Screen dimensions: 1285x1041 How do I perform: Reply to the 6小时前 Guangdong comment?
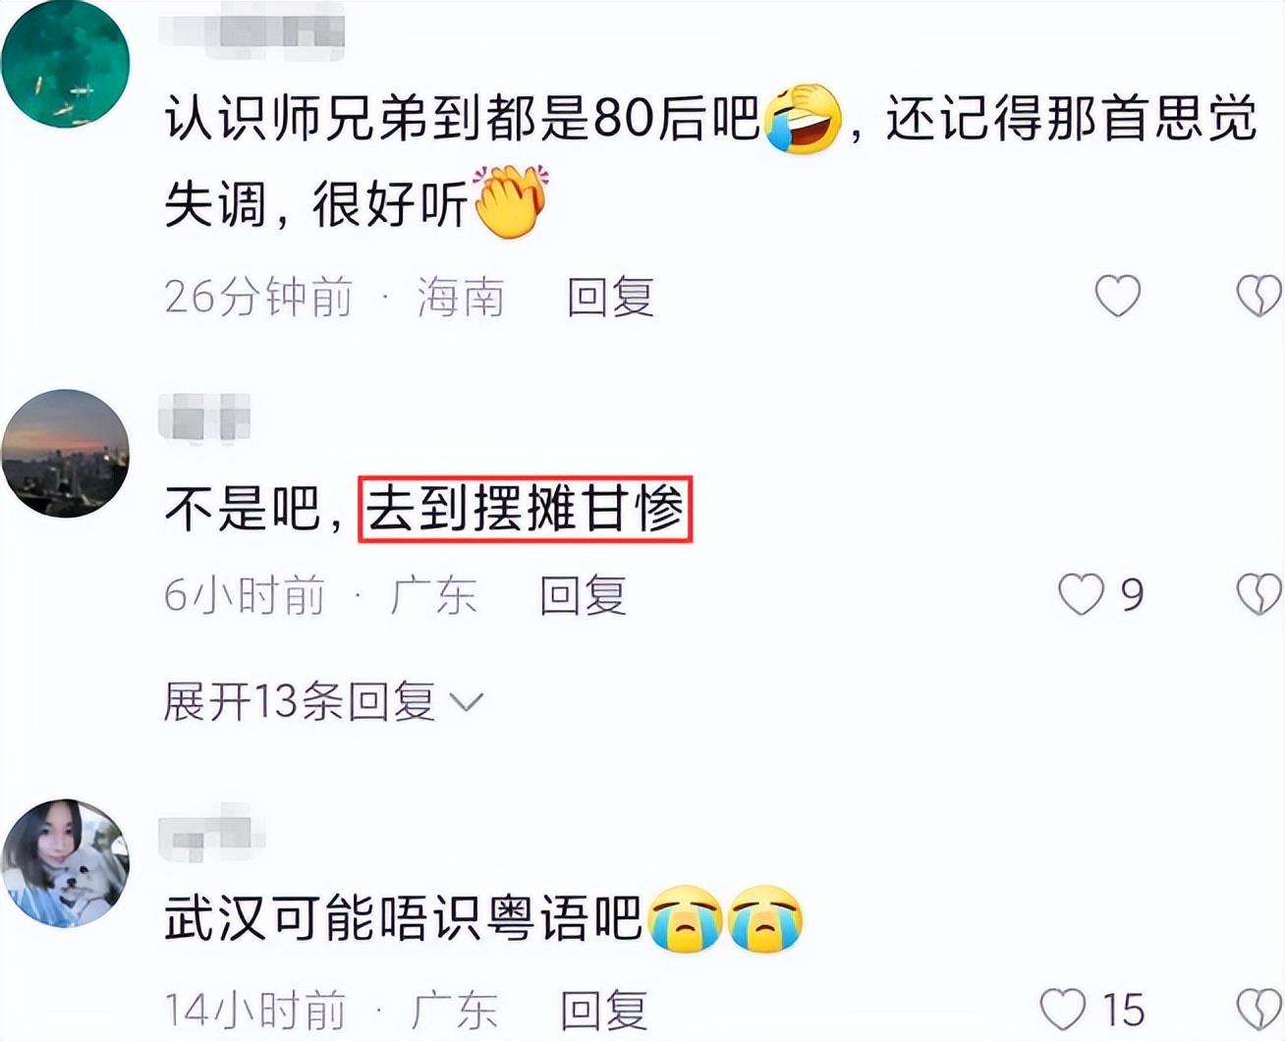tap(584, 595)
